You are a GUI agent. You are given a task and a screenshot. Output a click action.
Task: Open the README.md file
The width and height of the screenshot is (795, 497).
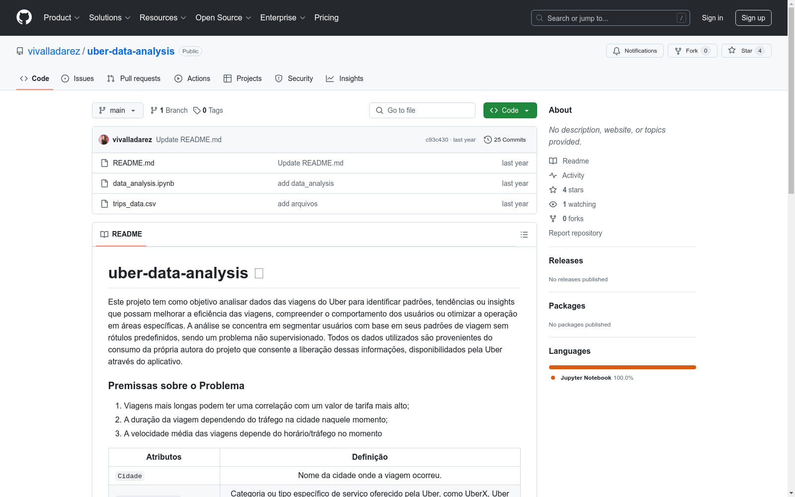(x=134, y=163)
